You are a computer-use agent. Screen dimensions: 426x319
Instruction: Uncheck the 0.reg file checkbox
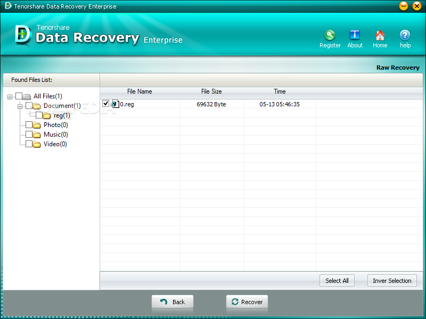point(105,103)
